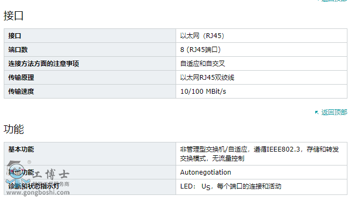Select the 自适应和自交叉 value

point(202,64)
